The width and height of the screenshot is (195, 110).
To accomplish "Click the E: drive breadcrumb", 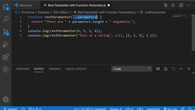I will [16, 12].
